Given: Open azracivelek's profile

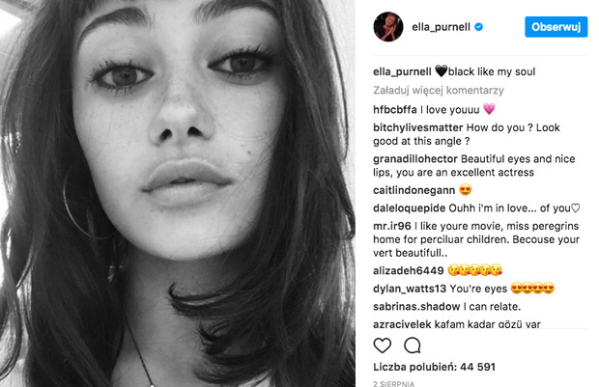Looking at the screenshot, I should pyautogui.click(x=402, y=324).
